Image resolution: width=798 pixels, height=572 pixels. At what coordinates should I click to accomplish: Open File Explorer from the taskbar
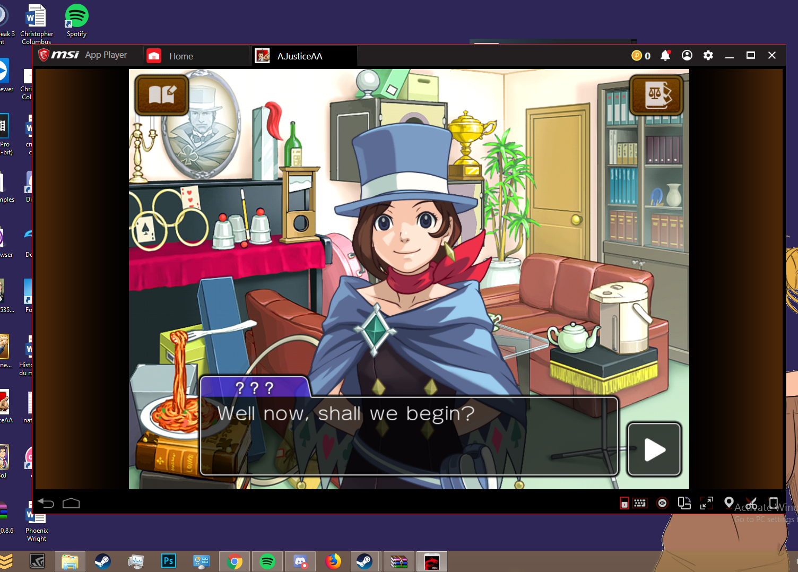click(x=70, y=561)
